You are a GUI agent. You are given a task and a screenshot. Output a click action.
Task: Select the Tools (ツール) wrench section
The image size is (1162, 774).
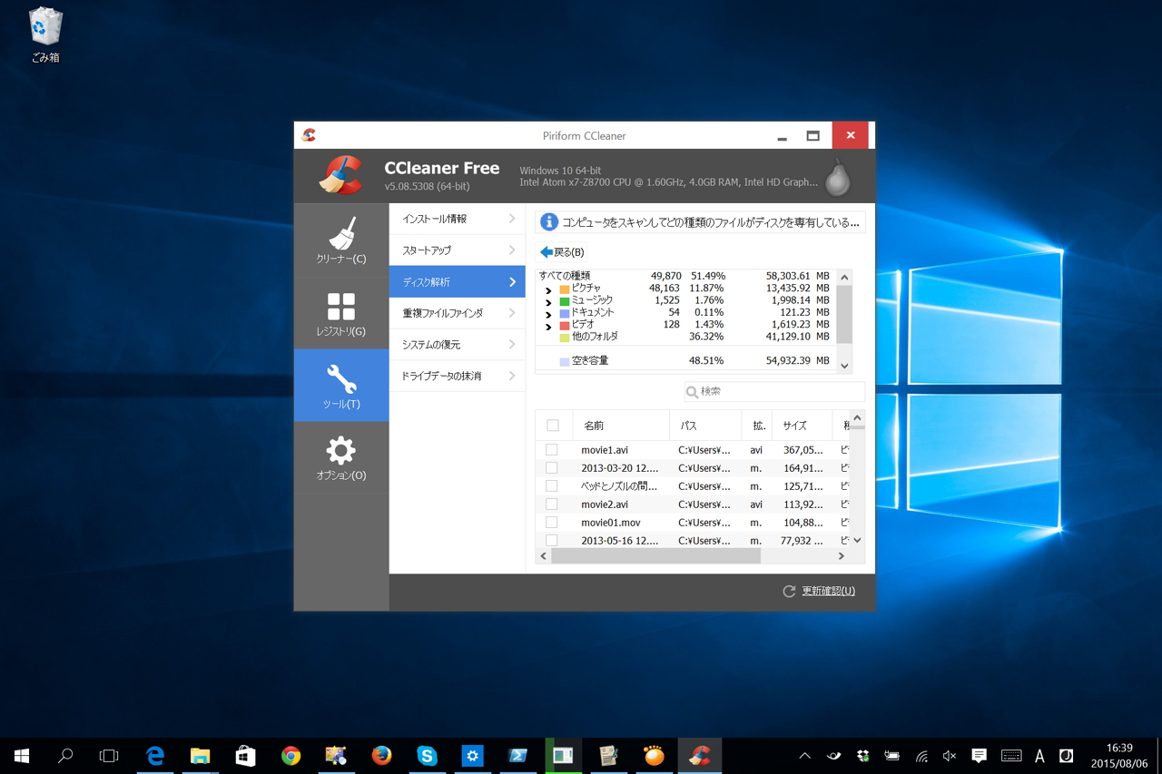(341, 385)
